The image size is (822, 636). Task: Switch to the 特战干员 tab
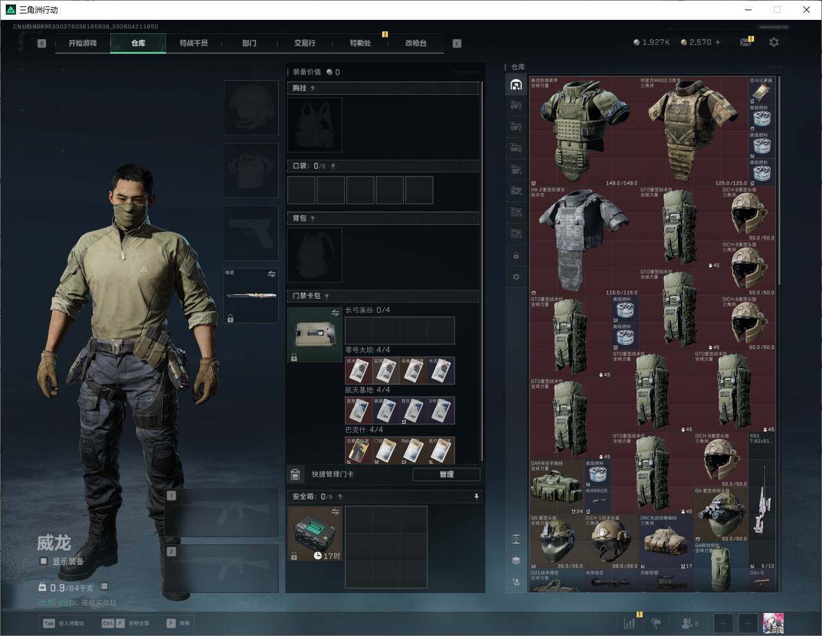point(194,43)
